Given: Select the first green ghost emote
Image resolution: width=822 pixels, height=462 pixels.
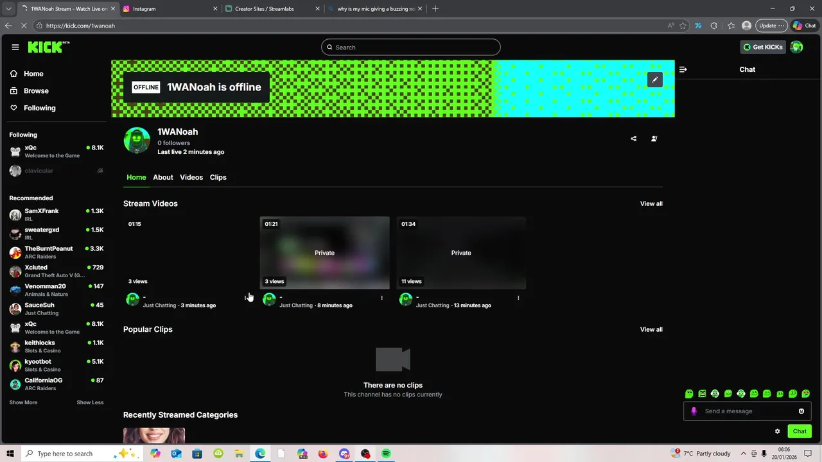Looking at the screenshot, I should 689,394.
